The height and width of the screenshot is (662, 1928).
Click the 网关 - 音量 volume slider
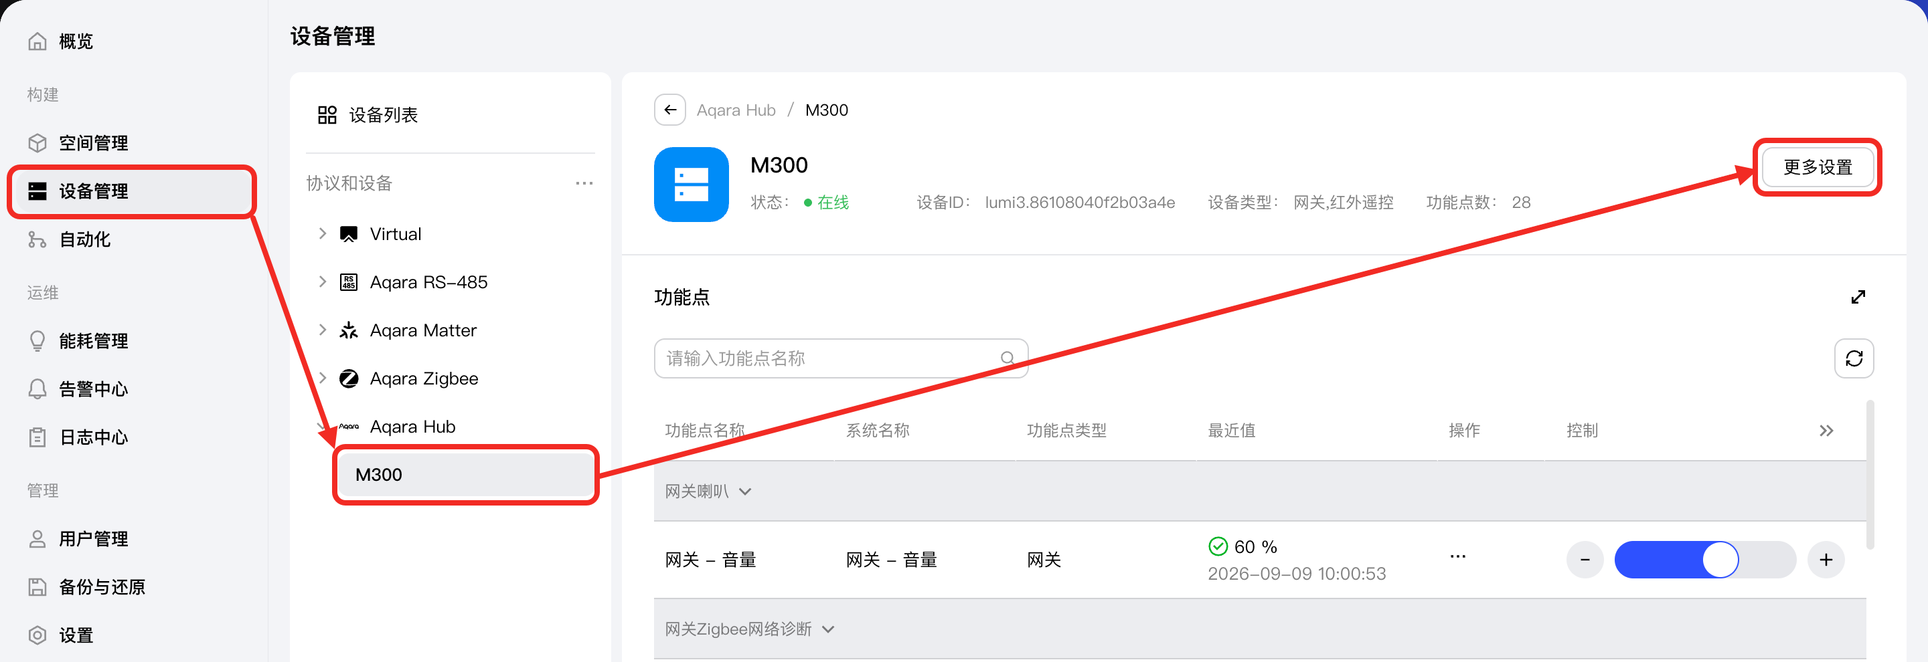1705,560
